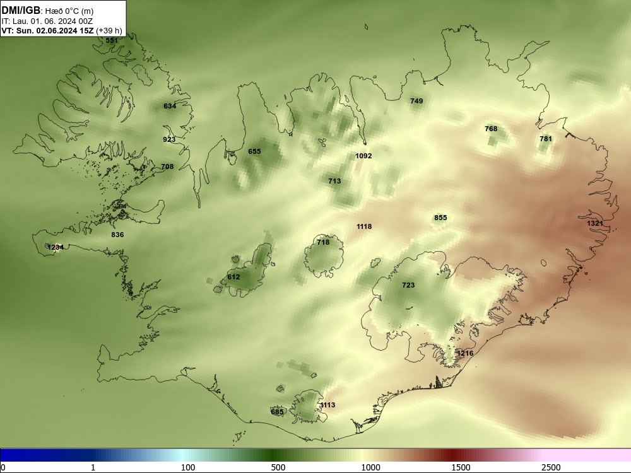
Task: Select the 685 value label
Action: (277, 412)
